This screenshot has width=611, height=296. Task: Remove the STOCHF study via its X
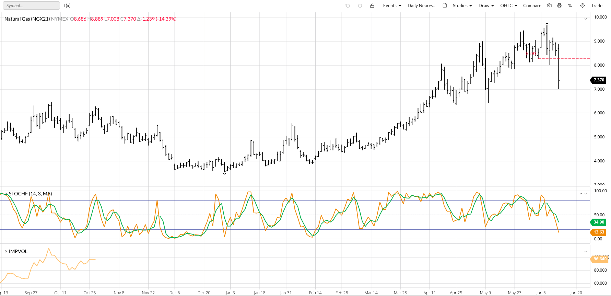(6, 194)
